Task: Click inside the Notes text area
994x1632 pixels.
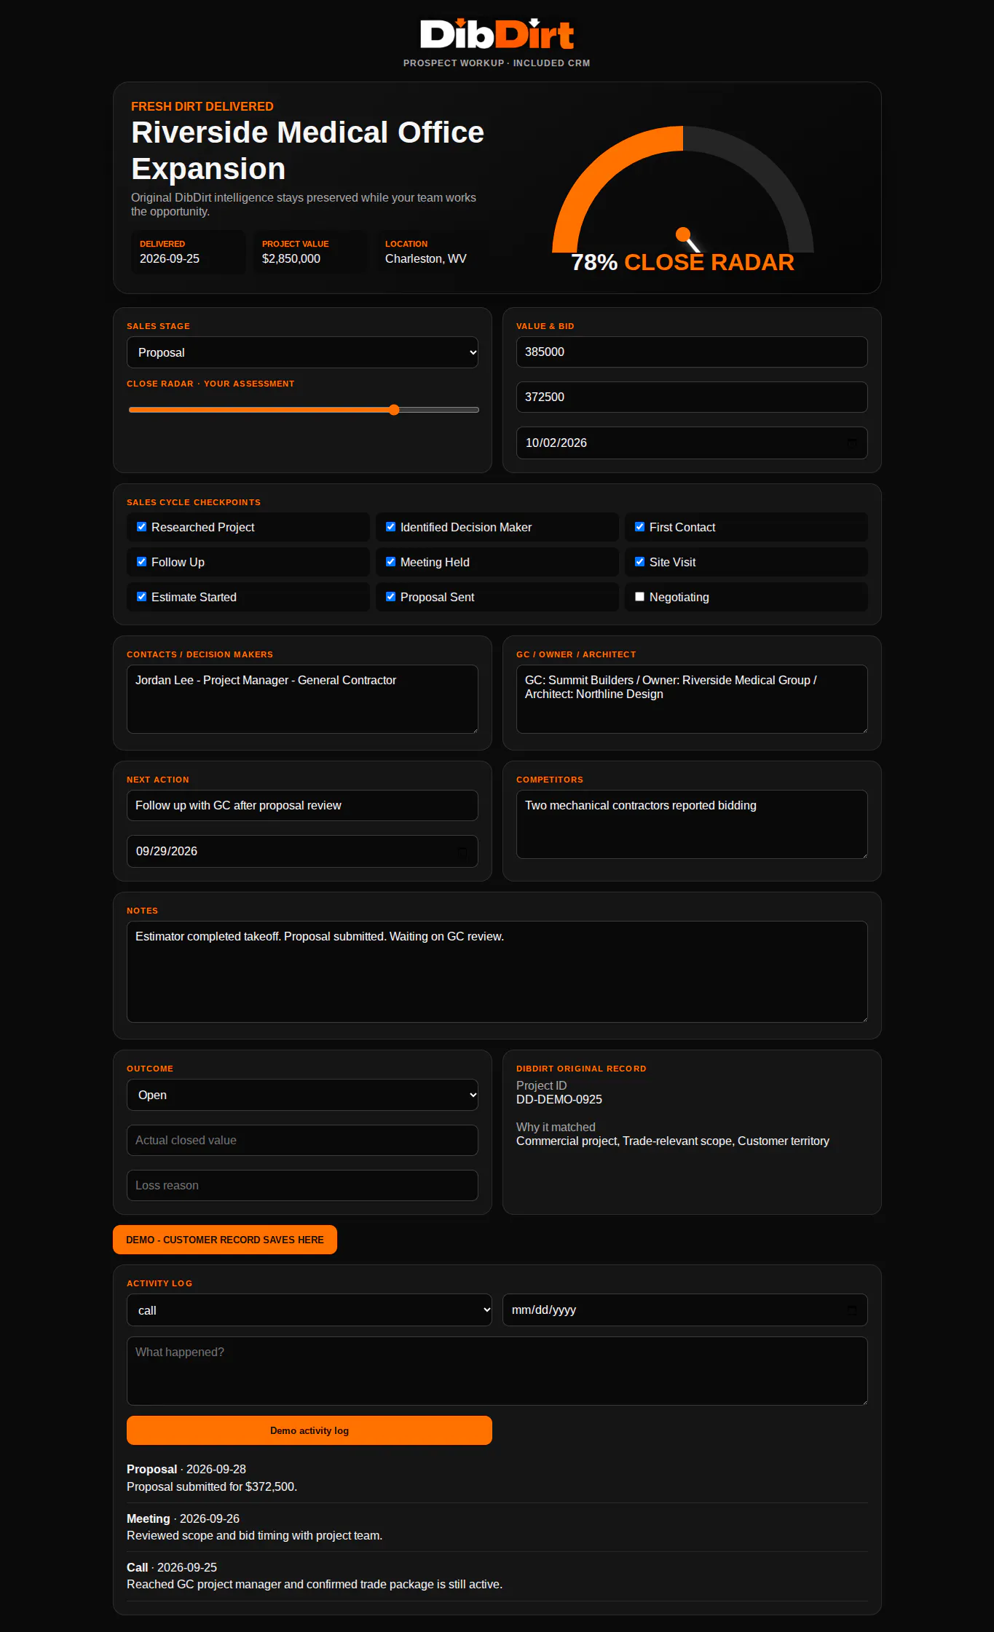Action: pyautogui.click(x=497, y=972)
